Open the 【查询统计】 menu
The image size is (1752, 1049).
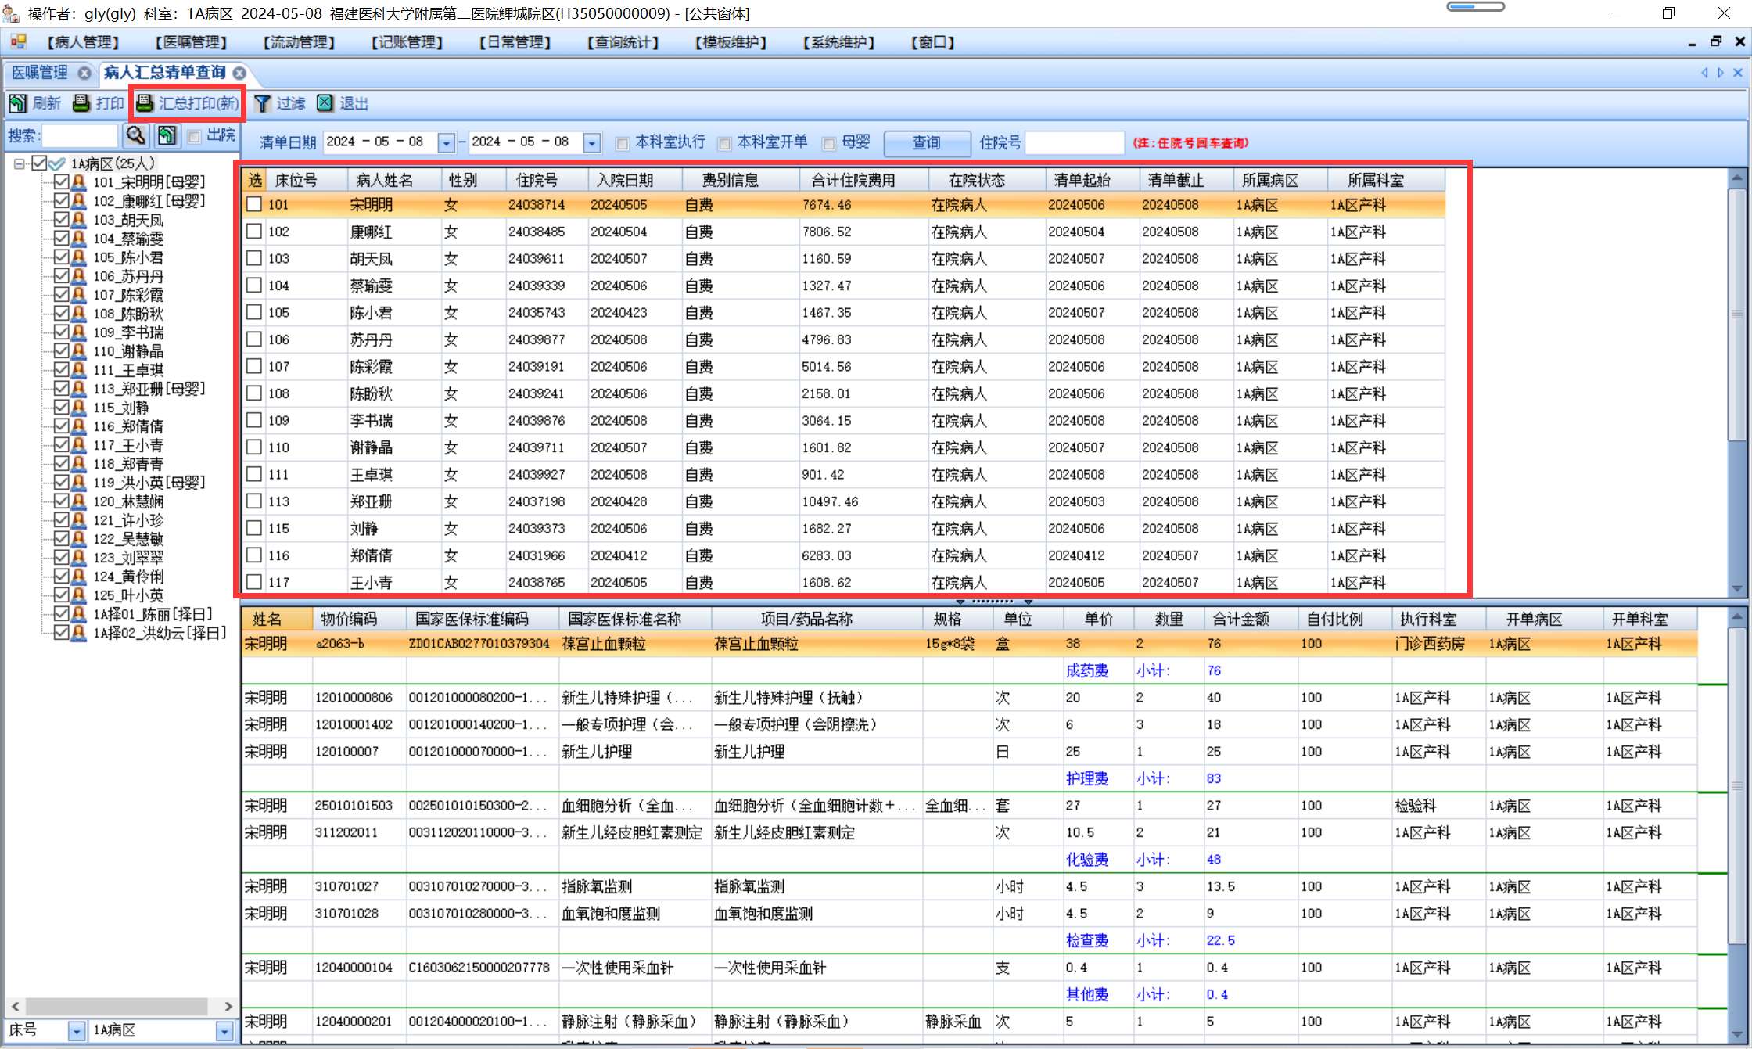(x=623, y=42)
